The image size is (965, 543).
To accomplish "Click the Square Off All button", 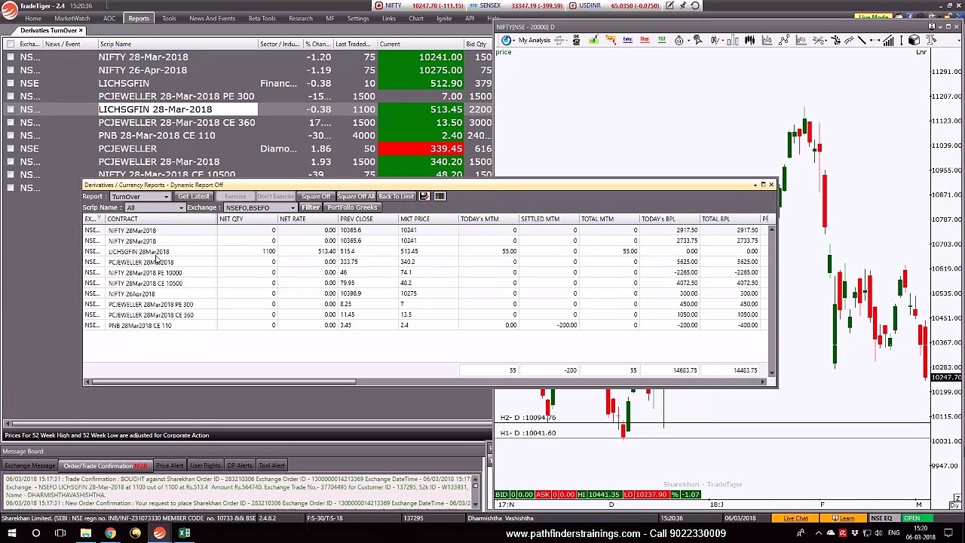I will pyautogui.click(x=355, y=196).
